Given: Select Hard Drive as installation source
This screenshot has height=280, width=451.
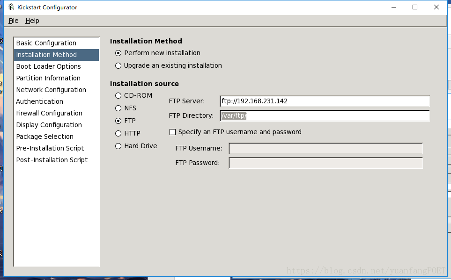Looking at the screenshot, I should (x=118, y=146).
